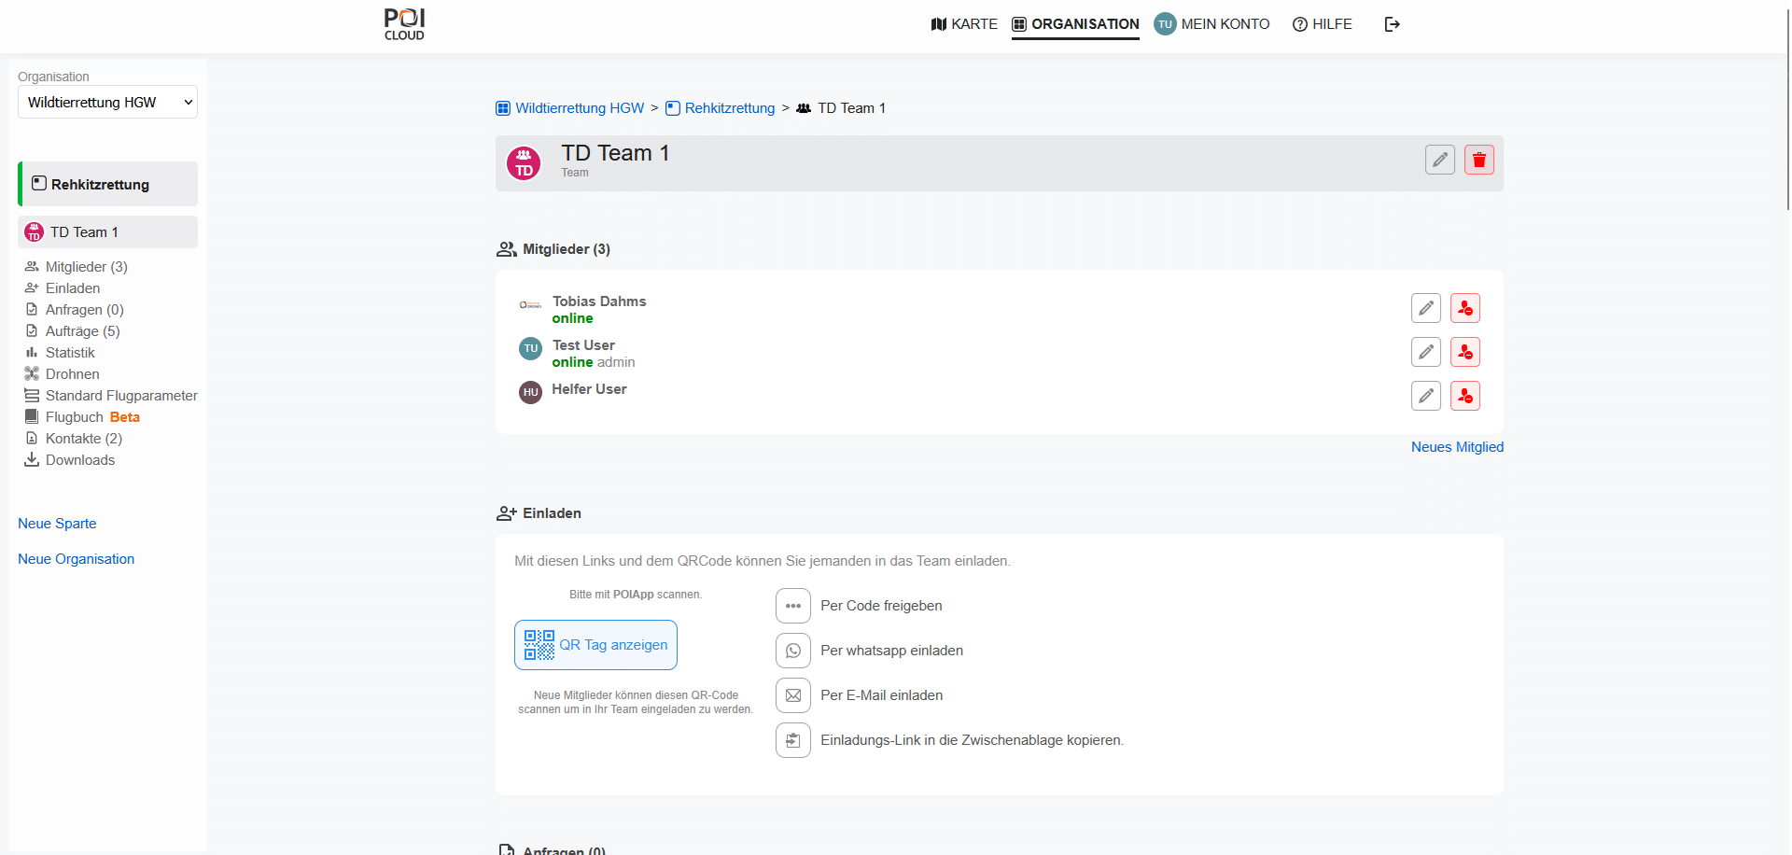Click the E-Mail invite envelope icon
Viewport: 1792px width, 855px height.
coord(793,695)
